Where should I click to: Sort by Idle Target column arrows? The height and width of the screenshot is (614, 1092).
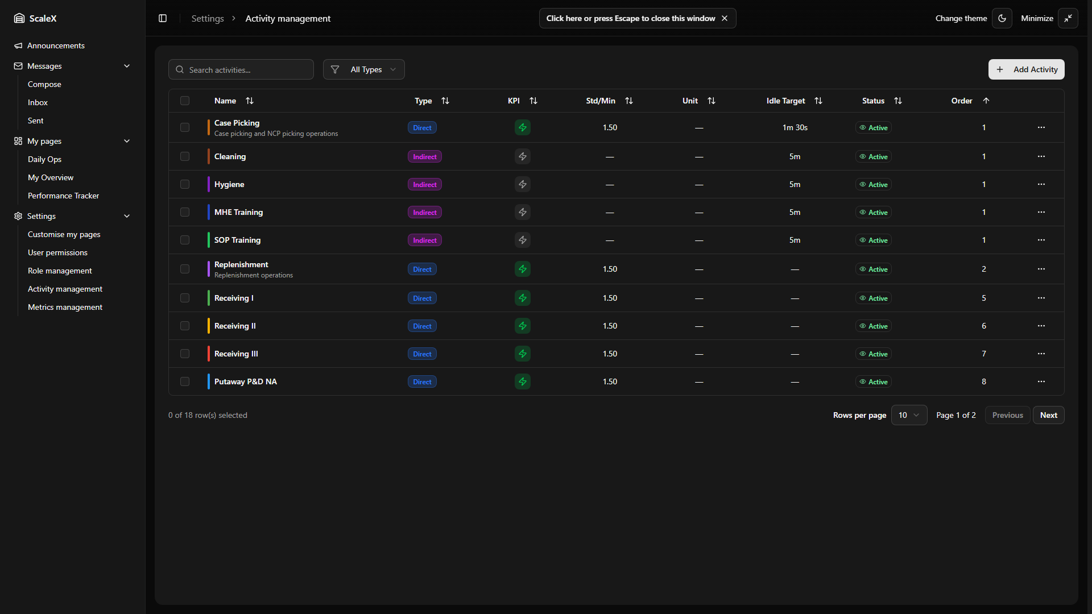818,101
